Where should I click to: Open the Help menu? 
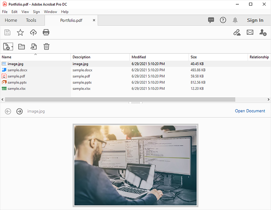(65, 12)
